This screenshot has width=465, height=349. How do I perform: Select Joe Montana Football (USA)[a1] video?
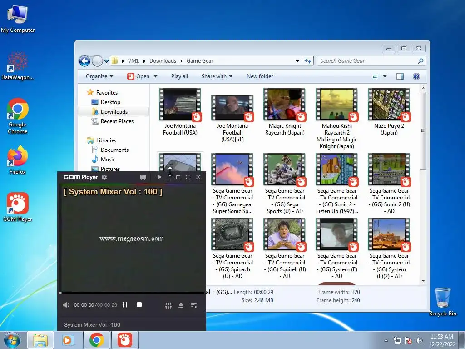(x=232, y=119)
